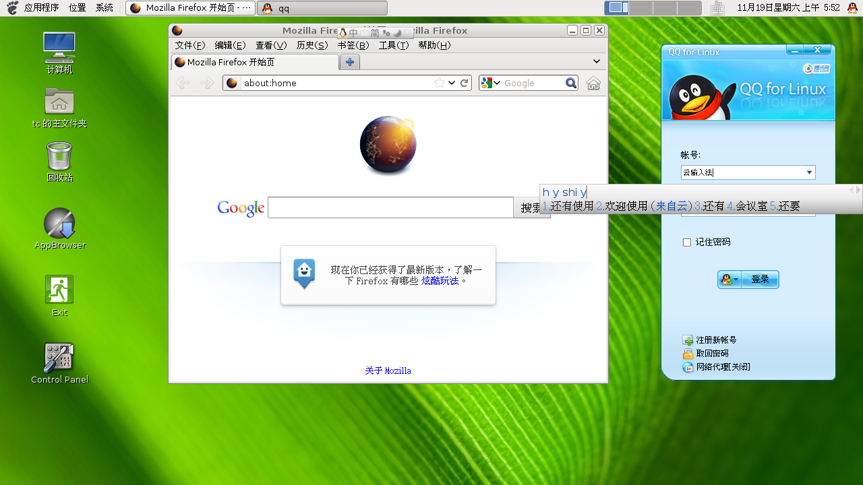863x485 pixels.
Task: Open 文件(F) menu in Firefox
Action: pos(189,45)
